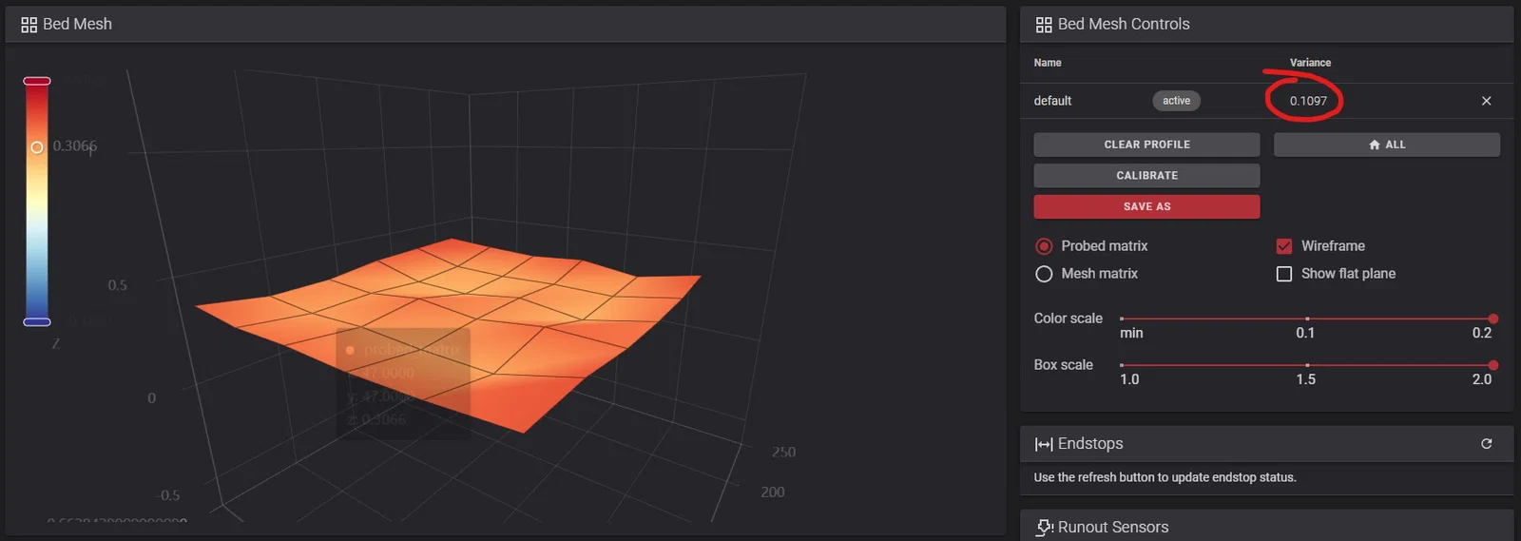Screen dimensions: 1521x541
Task: Click the upper red handle of color legend
Action: [x=37, y=82]
